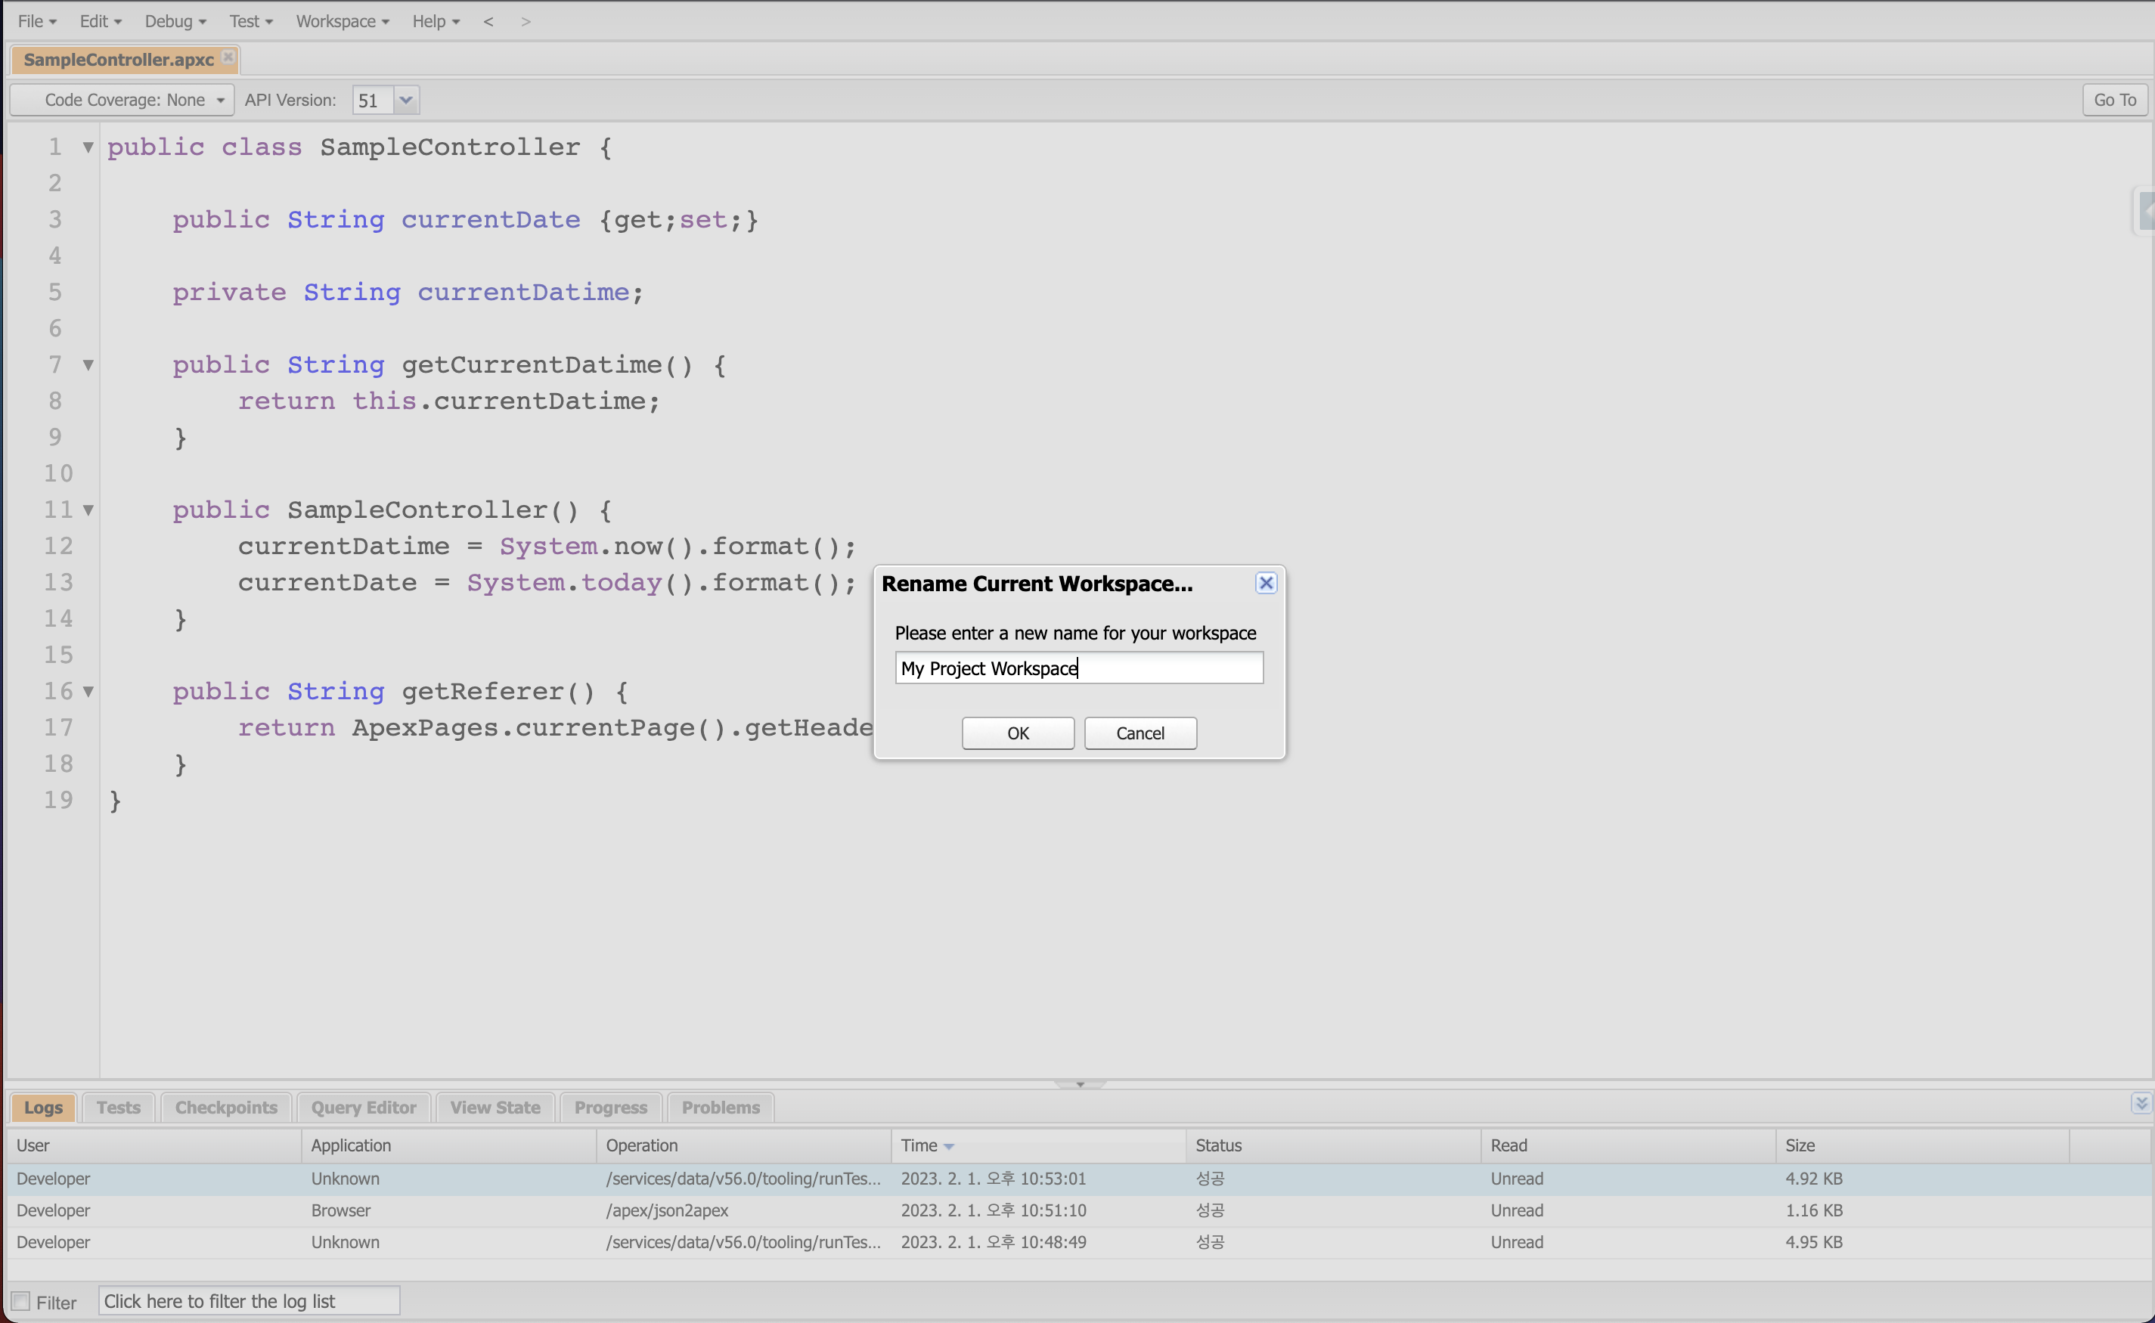This screenshot has height=1323, width=2155.
Task: Go to the next tab with the forward arrow
Action: click(x=525, y=21)
